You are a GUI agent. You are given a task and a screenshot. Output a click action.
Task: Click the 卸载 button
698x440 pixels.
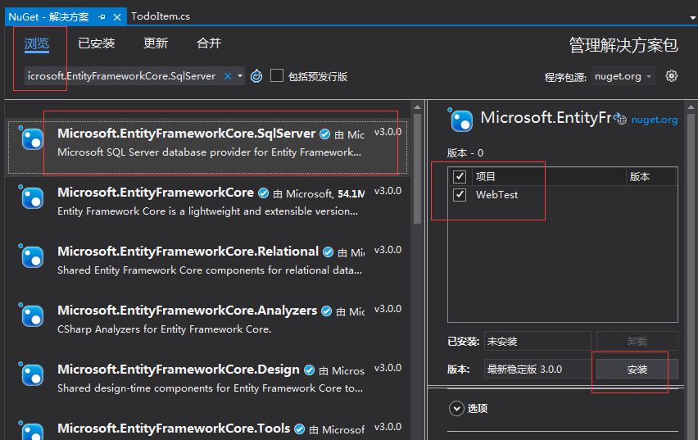[x=637, y=342]
